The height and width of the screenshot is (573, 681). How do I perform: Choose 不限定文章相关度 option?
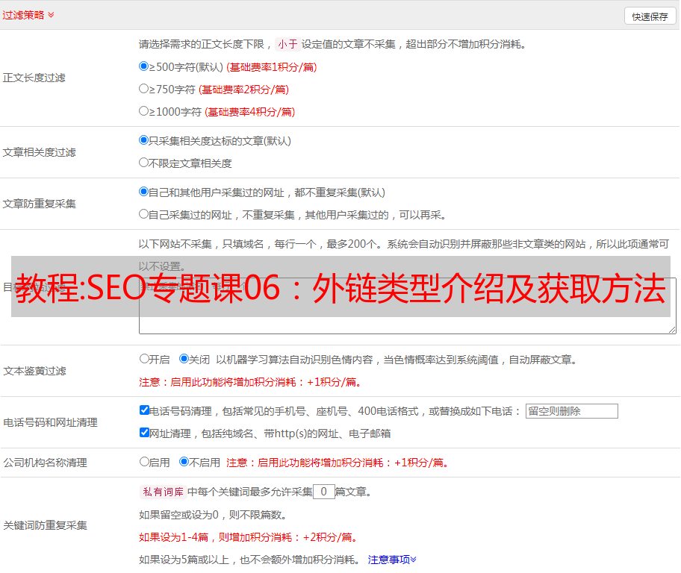pos(144,163)
